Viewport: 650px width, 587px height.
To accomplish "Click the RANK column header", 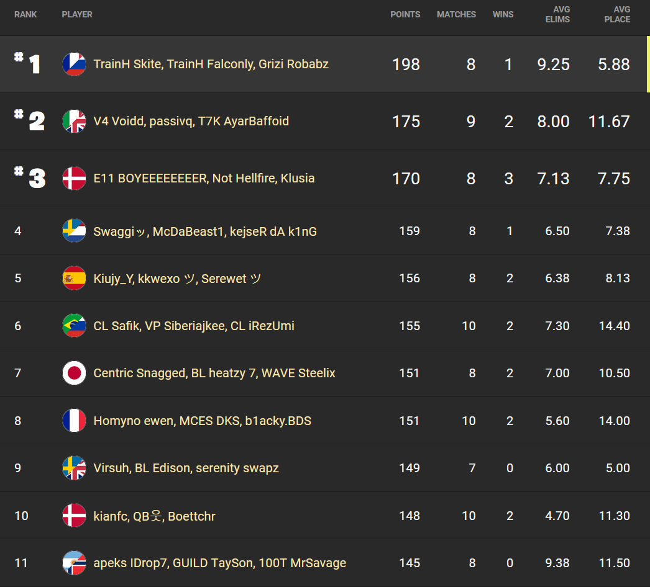I will click(25, 14).
